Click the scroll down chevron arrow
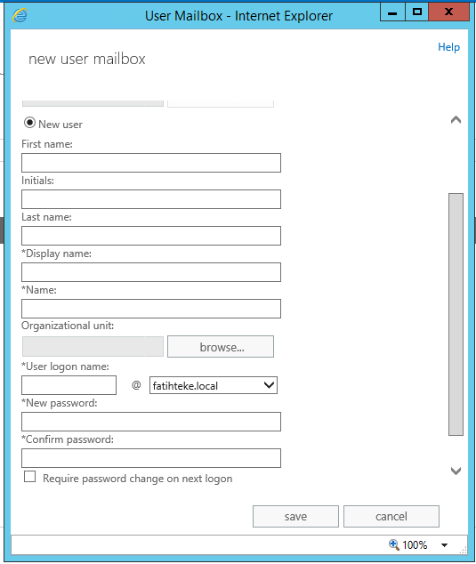476x564 pixels. pyautogui.click(x=456, y=471)
